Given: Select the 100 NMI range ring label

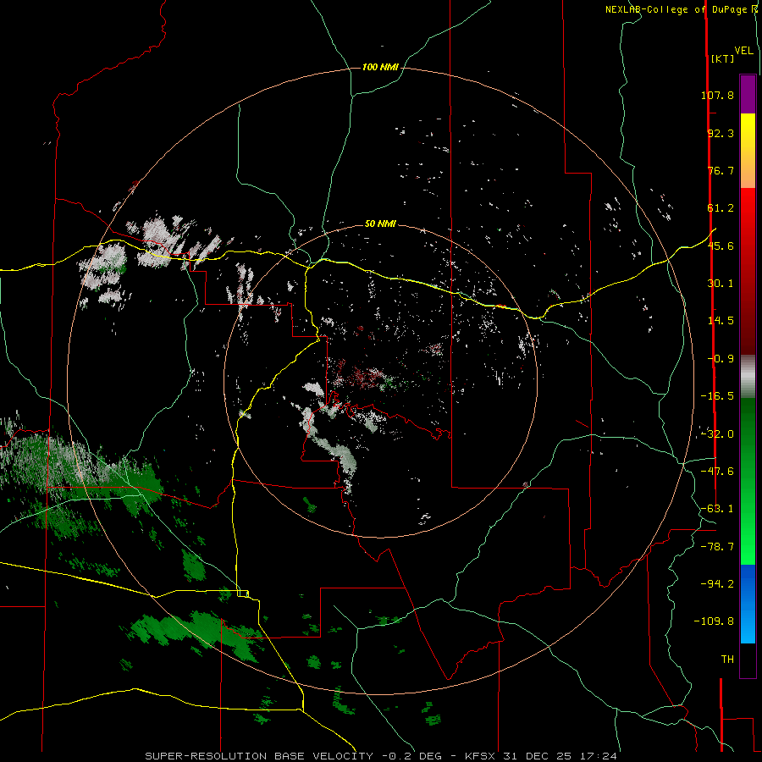Looking at the screenshot, I should pyautogui.click(x=380, y=67).
